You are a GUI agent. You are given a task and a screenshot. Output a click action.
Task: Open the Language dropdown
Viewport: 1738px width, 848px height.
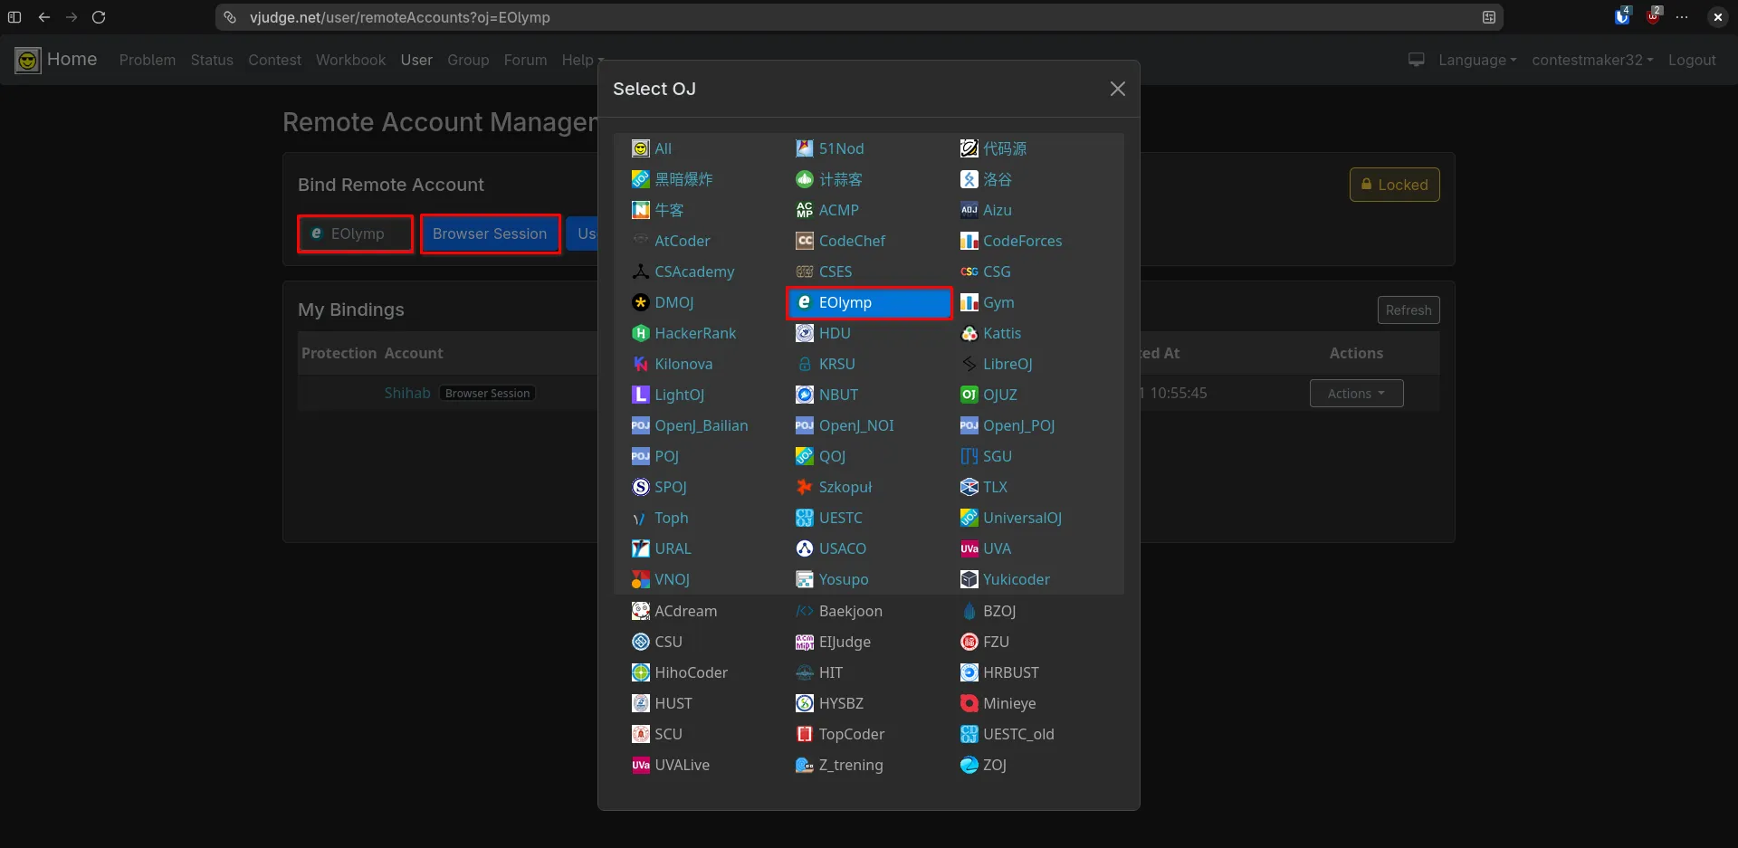1477,60
